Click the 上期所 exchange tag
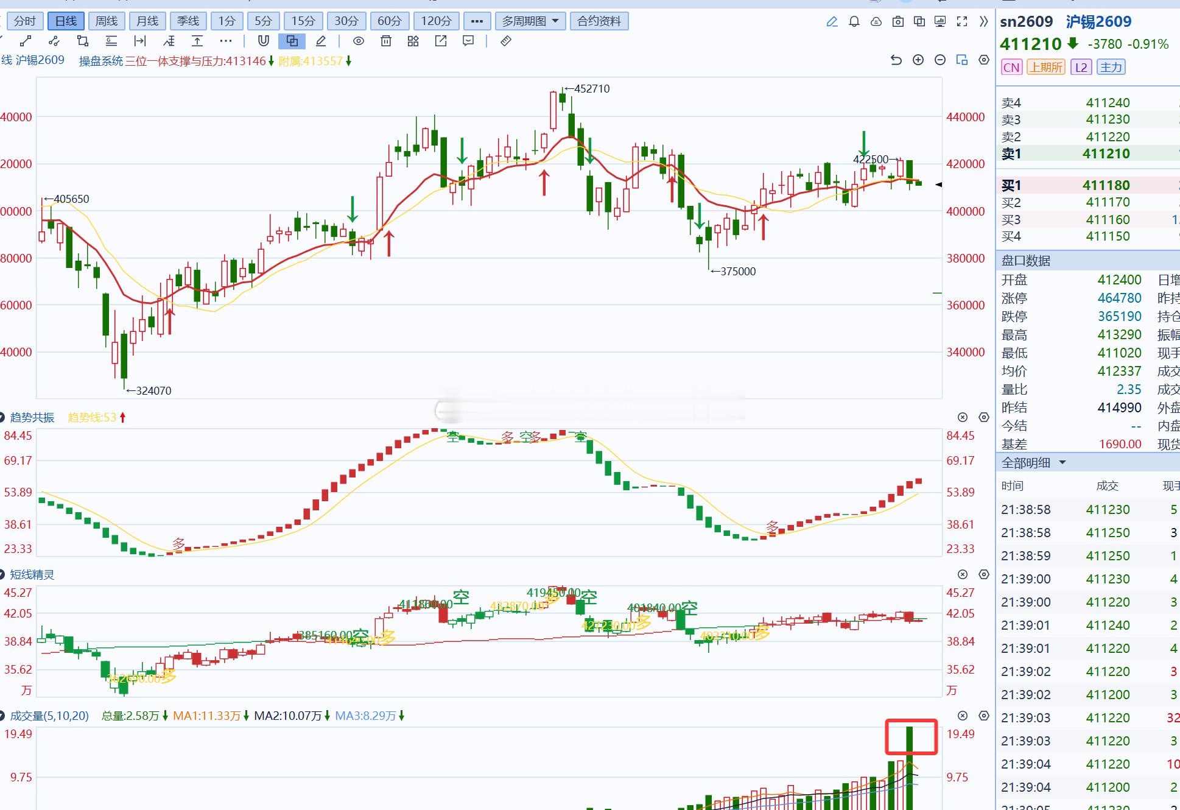The height and width of the screenshot is (810, 1180). click(1045, 68)
